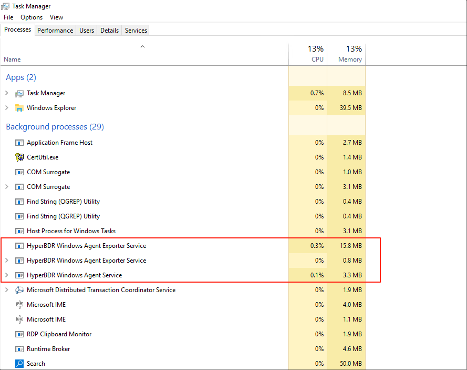This screenshot has height=370, width=467.
Task: Click the 50.0 MB memory value for Search
Action: click(351, 364)
